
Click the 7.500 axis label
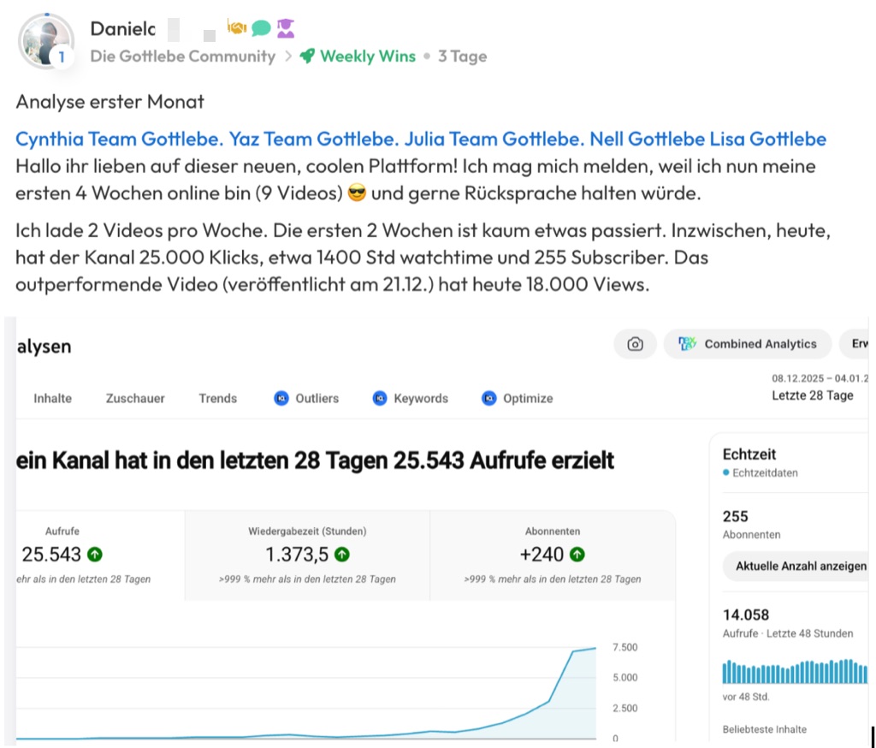[624, 647]
